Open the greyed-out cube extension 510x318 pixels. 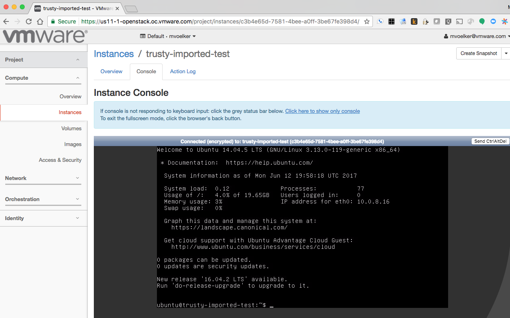[471, 21]
